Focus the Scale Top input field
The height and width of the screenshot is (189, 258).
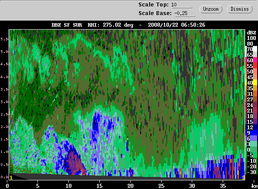pos(181,5)
